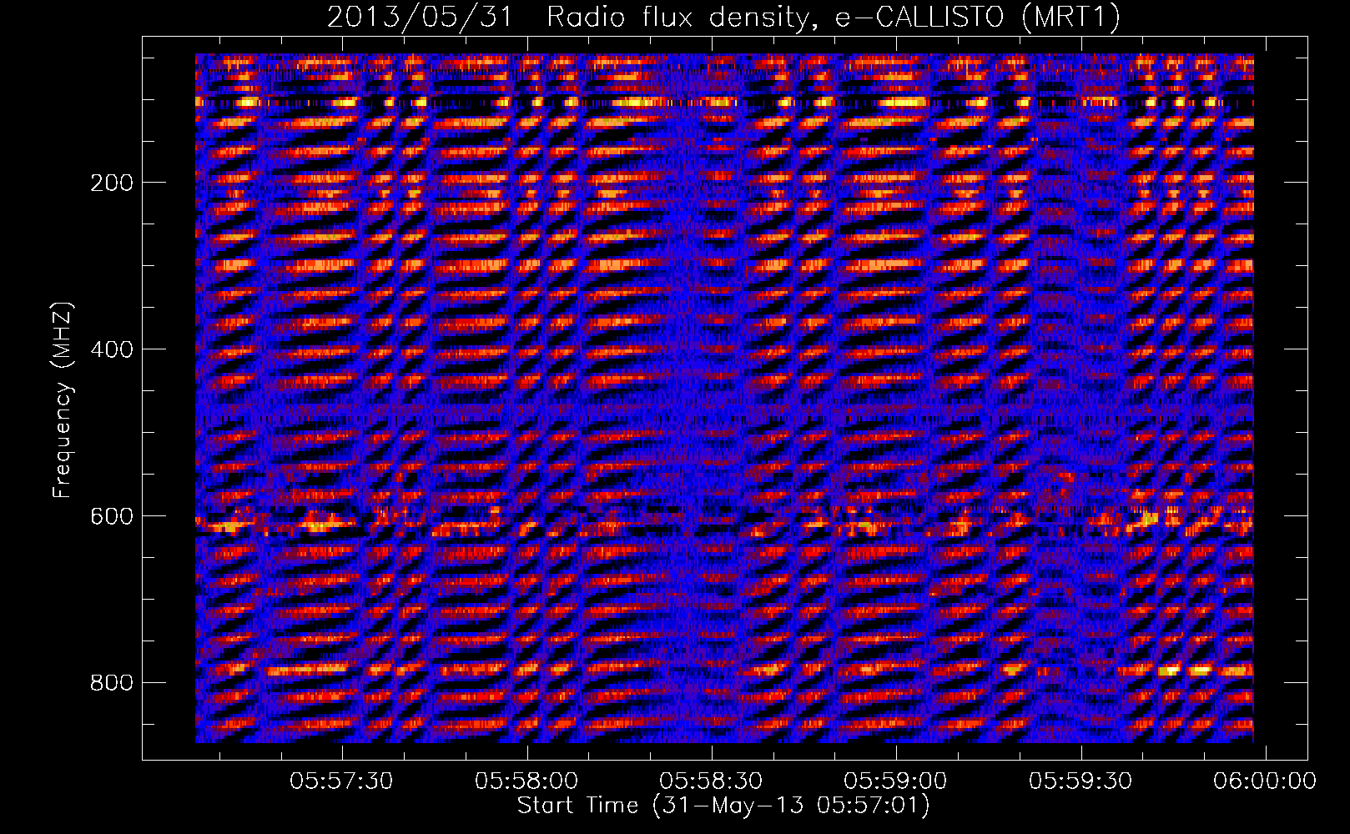Click the 'Frequency (MHZ)' y-axis label
1350x834 pixels.
[x=62, y=399]
